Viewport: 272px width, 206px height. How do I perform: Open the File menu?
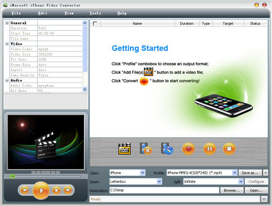[16, 13]
